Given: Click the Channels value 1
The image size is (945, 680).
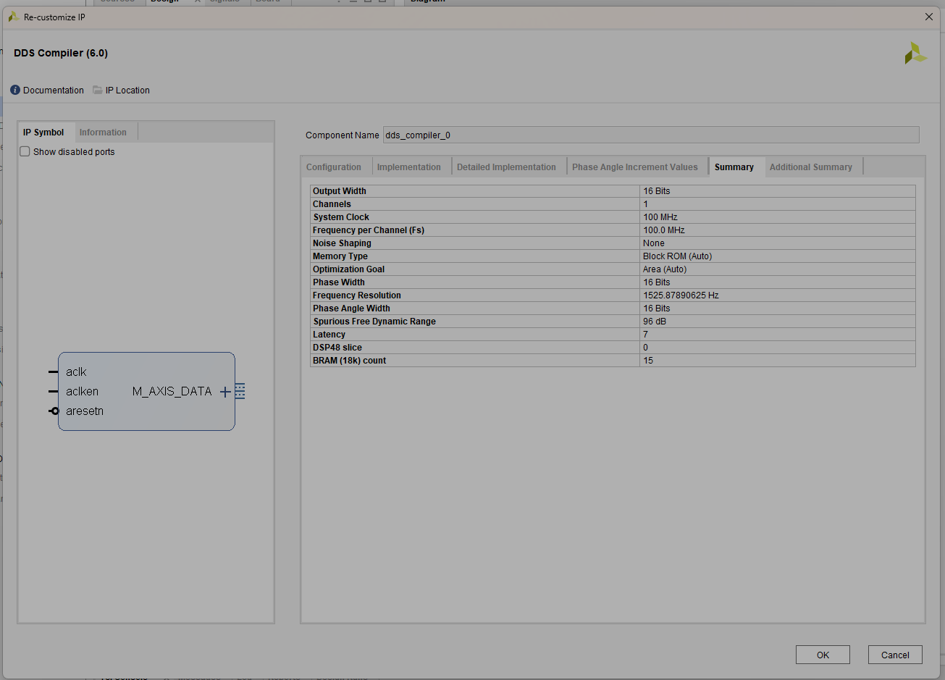Looking at the screenshot, I should point(646,204).
